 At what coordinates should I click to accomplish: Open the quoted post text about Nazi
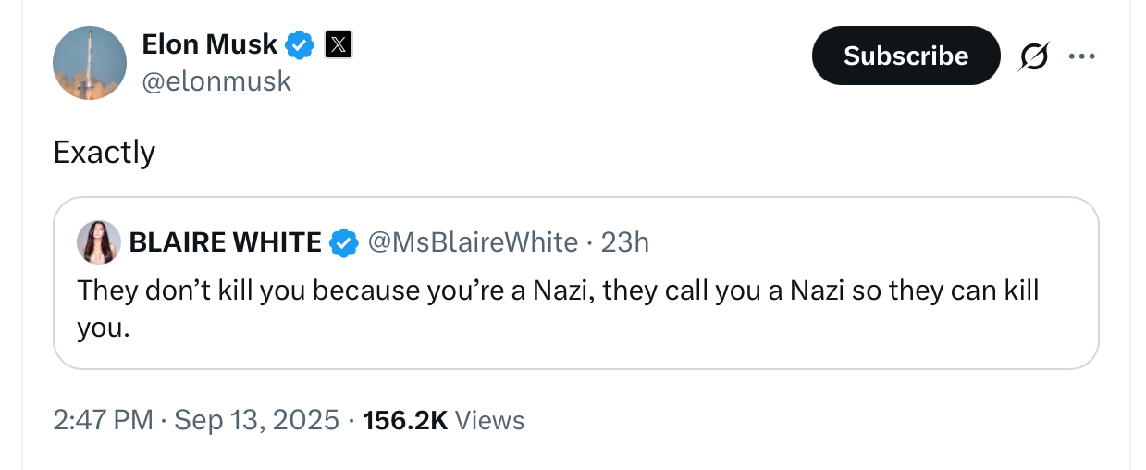click(558, 308)
